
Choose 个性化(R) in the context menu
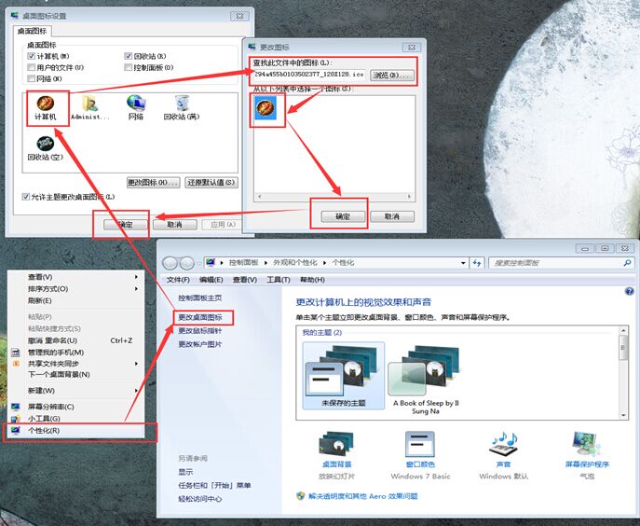(75, 430)
